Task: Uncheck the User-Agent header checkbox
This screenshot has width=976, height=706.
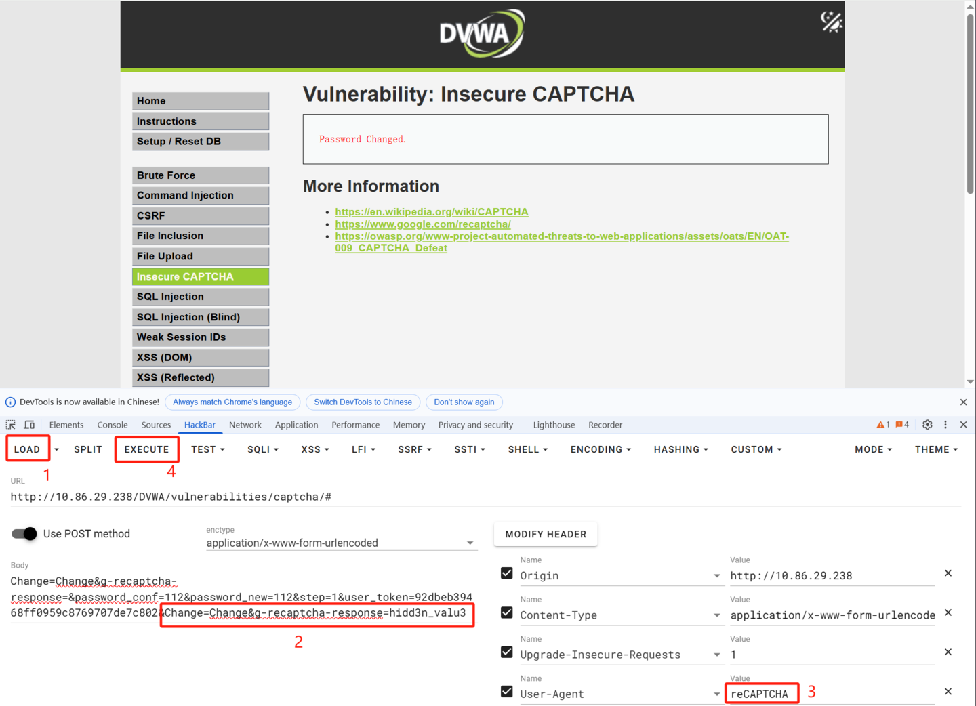Action: point(506,692)
